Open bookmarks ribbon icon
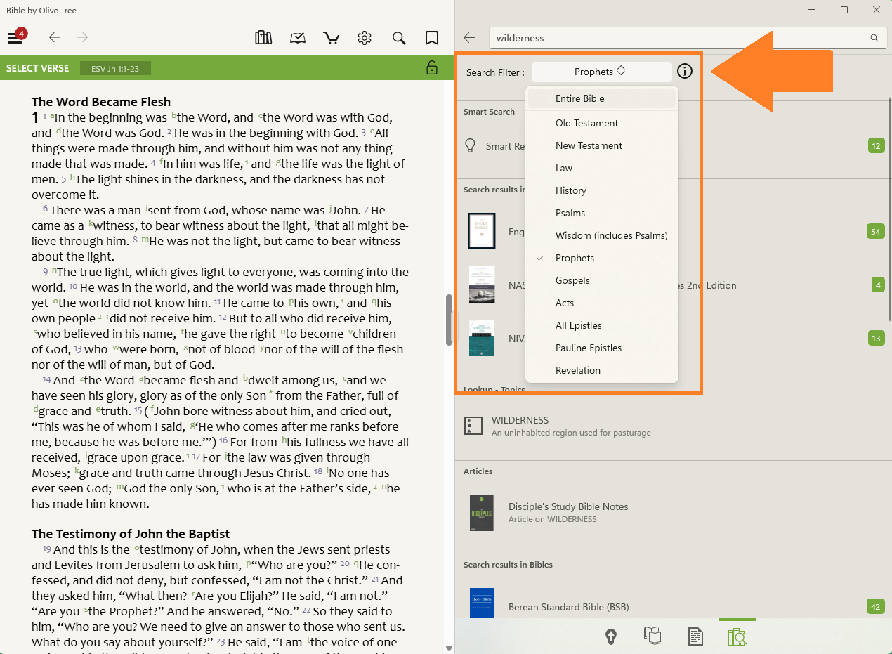 (432, 38)
